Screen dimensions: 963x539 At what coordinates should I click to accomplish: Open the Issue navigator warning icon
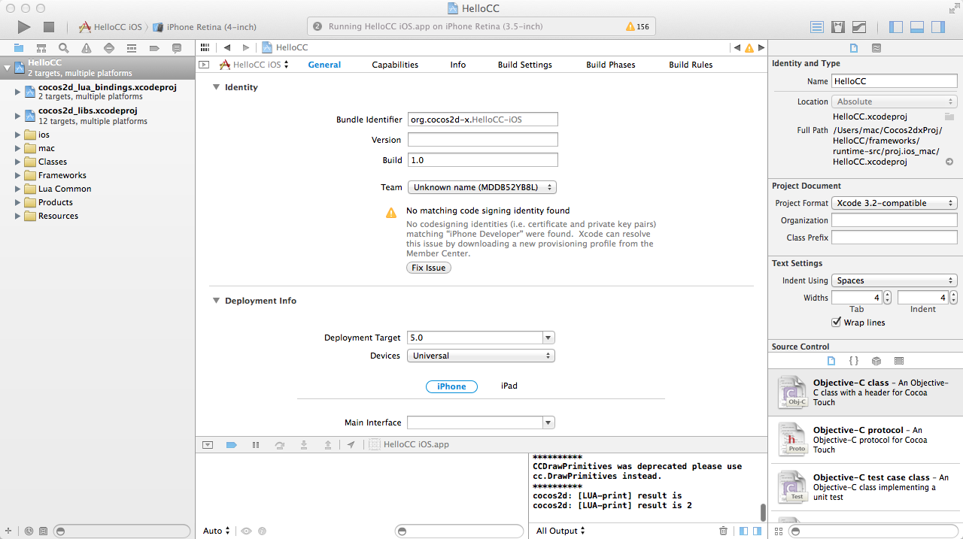87,48
